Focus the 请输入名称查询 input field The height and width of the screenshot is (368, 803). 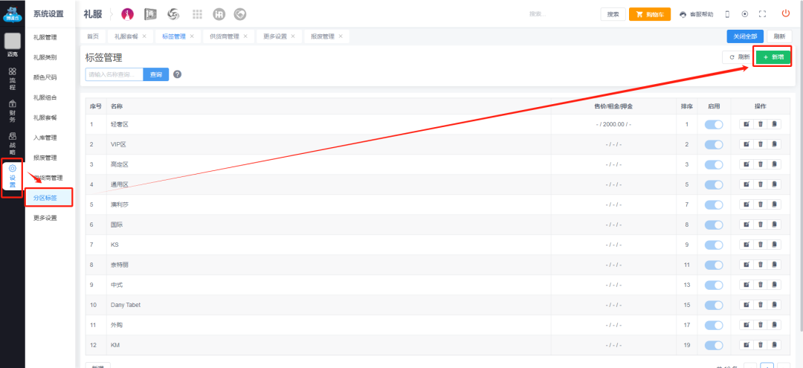coord(115,74)
